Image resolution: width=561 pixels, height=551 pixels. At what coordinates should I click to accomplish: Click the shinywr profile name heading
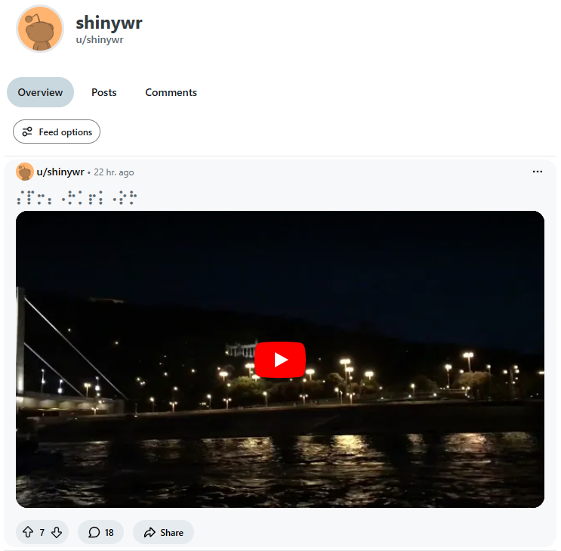click(x=109, y=23)
